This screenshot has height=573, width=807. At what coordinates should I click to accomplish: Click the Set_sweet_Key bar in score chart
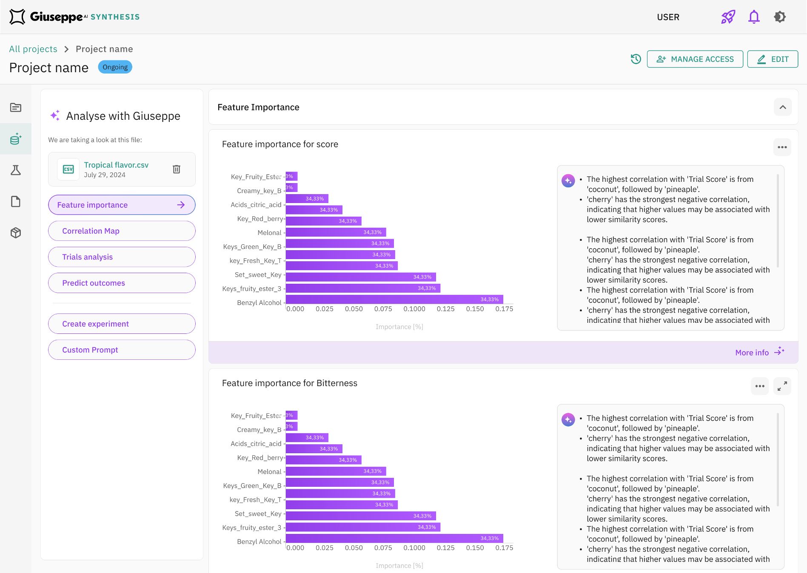(x=361, y=277)
